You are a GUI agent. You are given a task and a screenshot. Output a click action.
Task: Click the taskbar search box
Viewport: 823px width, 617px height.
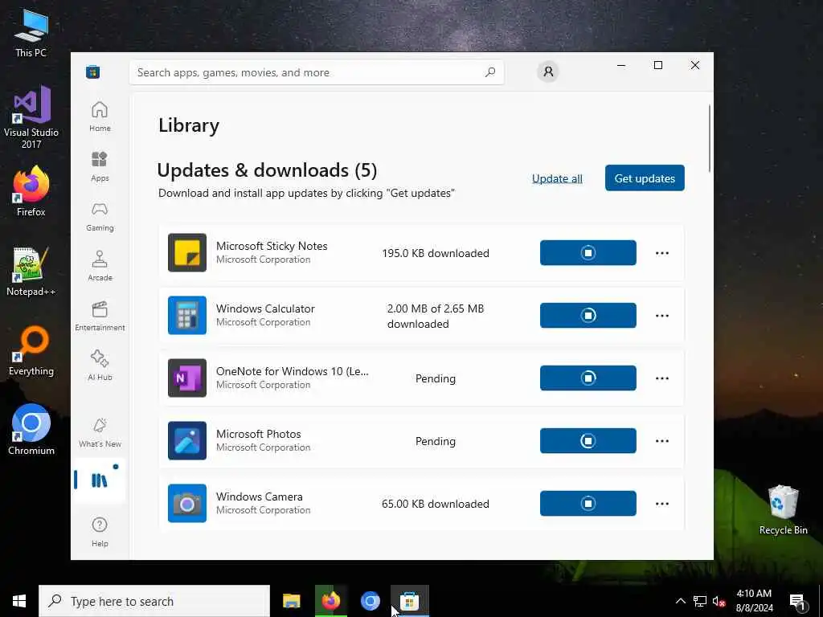154,601
